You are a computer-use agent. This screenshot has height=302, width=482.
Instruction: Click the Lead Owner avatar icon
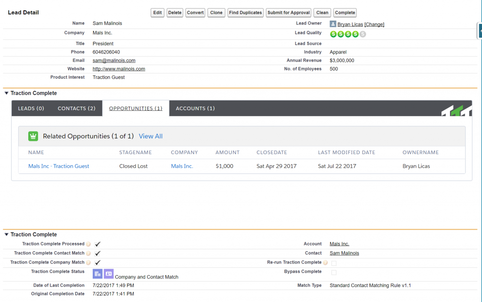[333, 24]
